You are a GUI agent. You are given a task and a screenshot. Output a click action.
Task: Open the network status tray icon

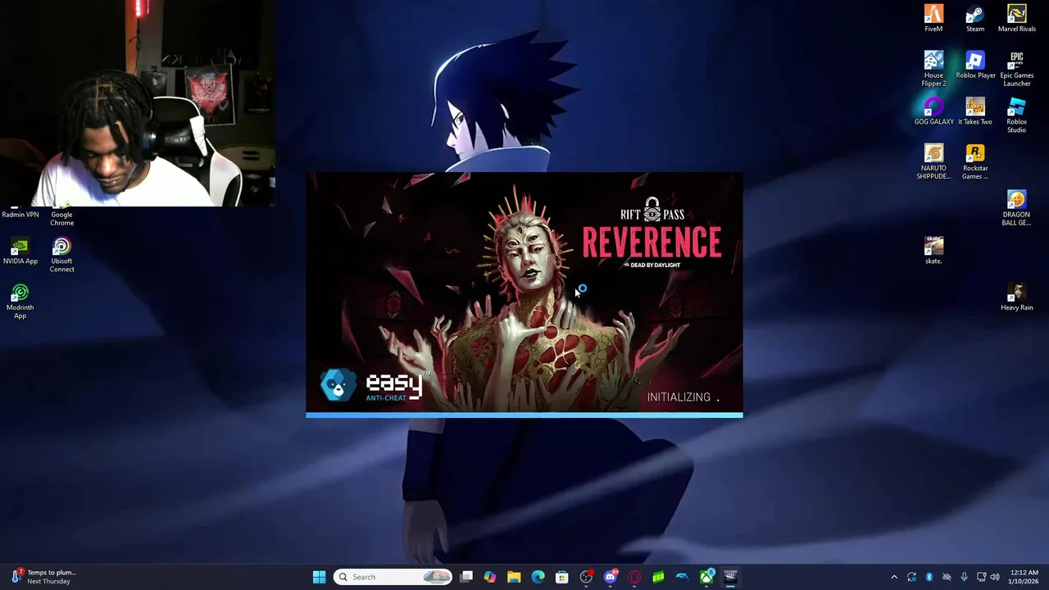coord(981,577)
